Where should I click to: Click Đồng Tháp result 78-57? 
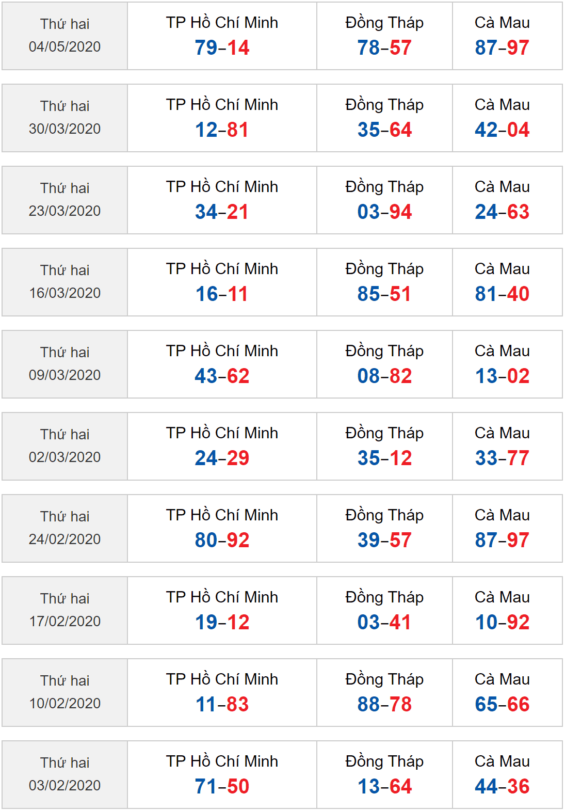384,47
